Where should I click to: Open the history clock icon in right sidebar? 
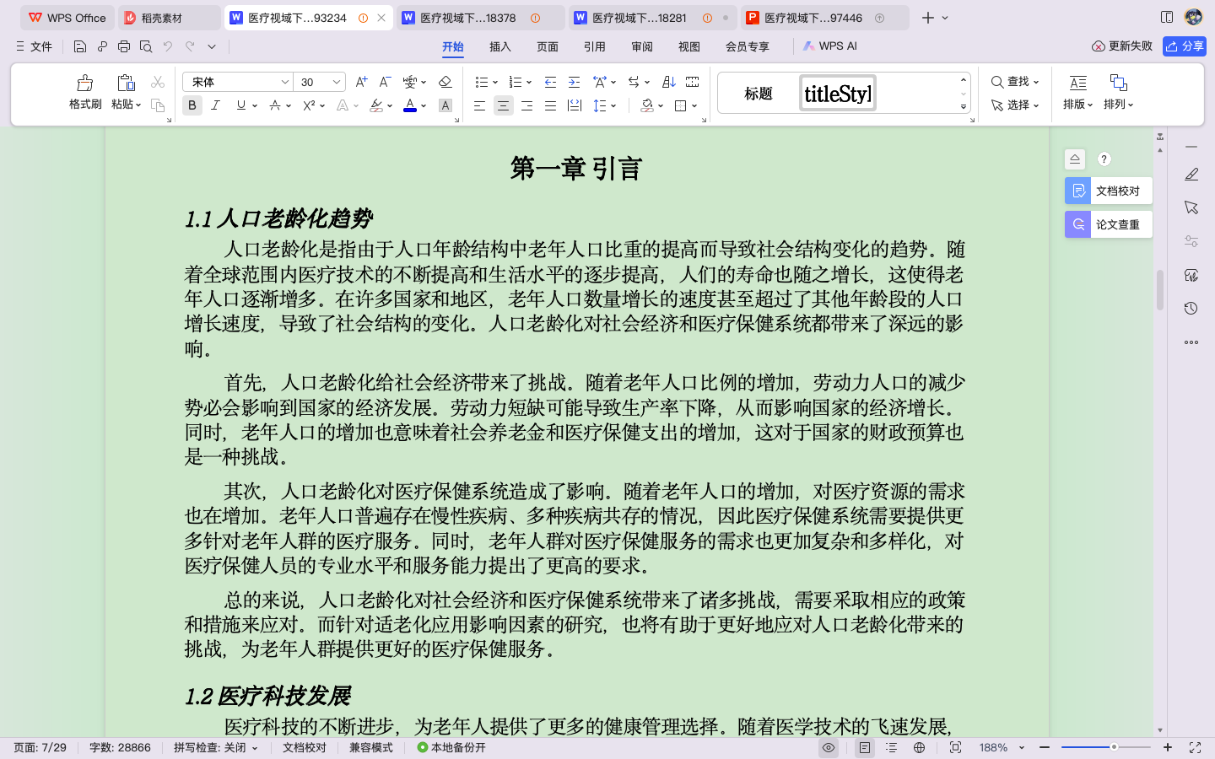(1191, 309)
